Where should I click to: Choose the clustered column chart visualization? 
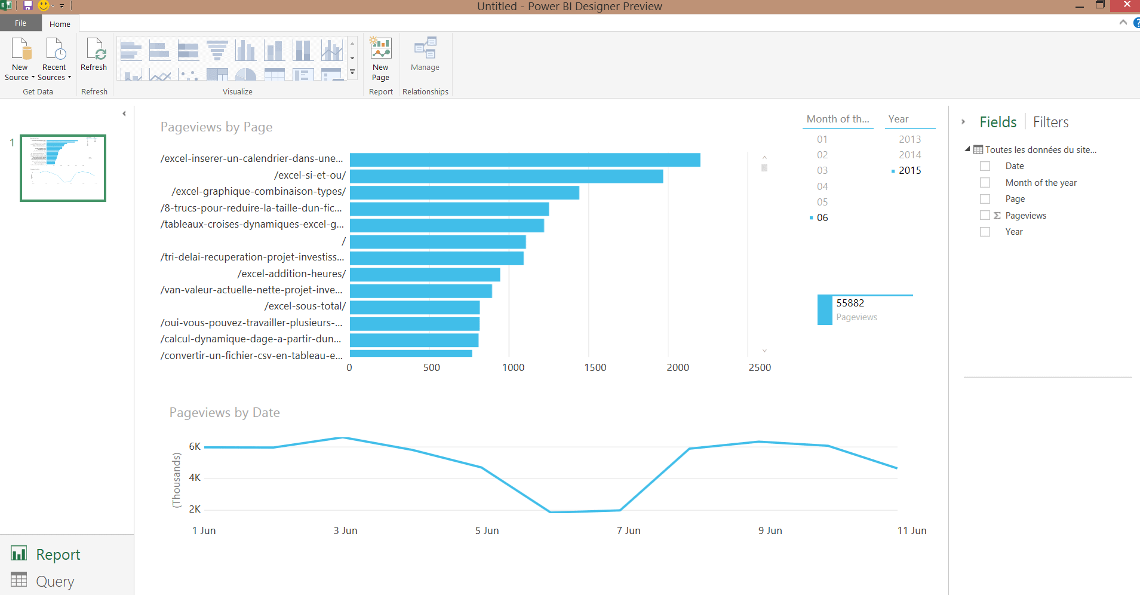245,51
